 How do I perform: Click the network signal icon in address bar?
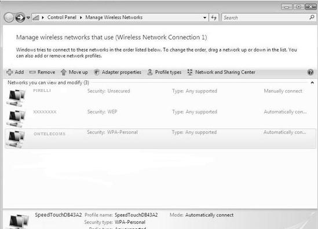point(36,17)
